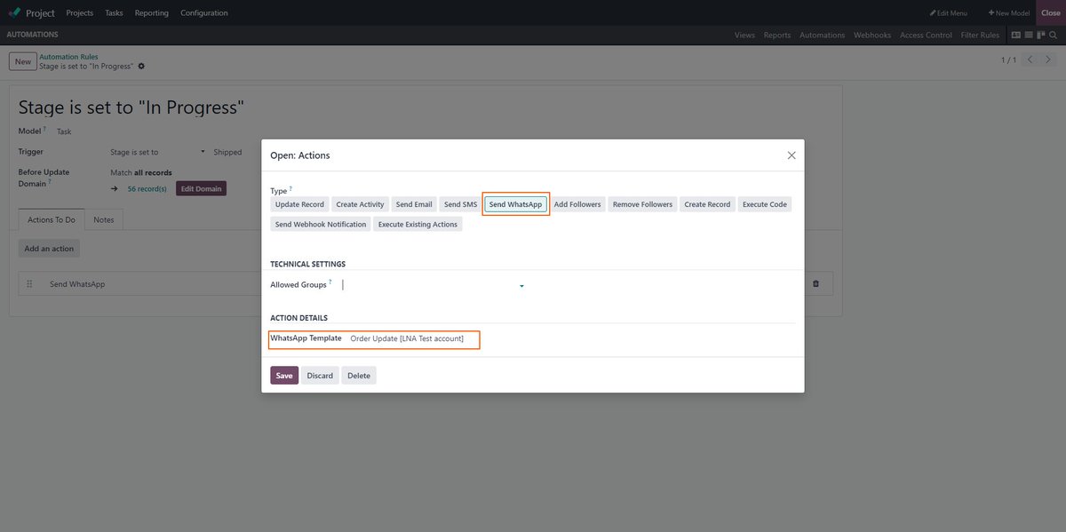The height and width of the screenshot is (532, 1066).
Task: Switch to list view icon in toolbar
Action: pos(1029,36)
